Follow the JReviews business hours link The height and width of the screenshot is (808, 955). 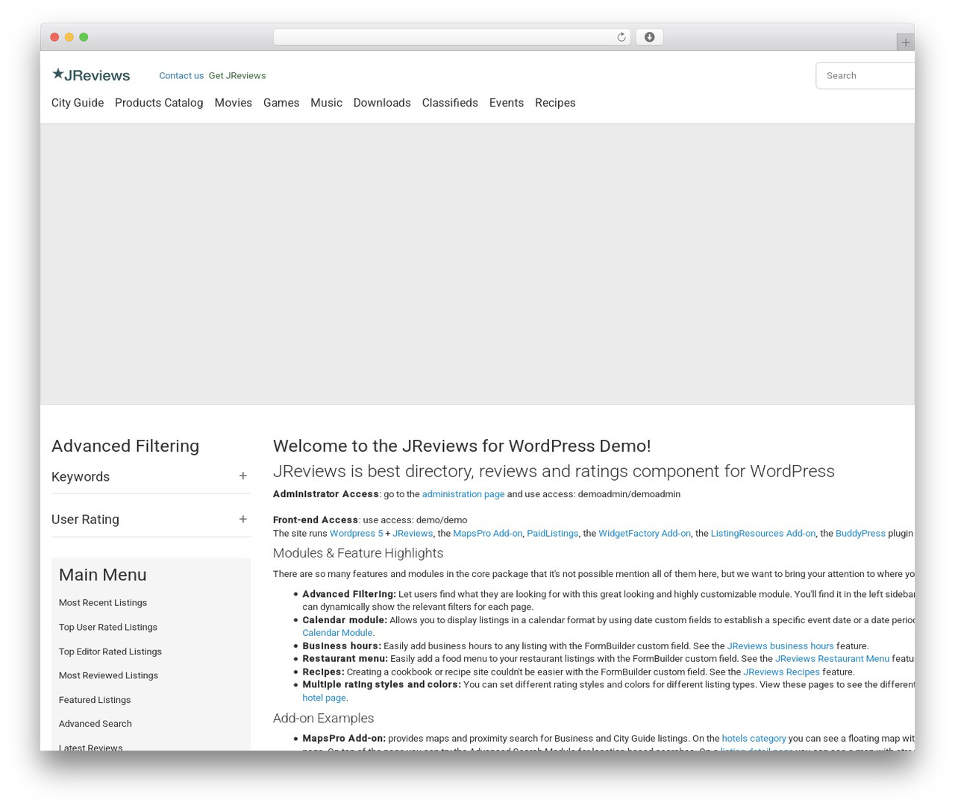pos(780,646)
